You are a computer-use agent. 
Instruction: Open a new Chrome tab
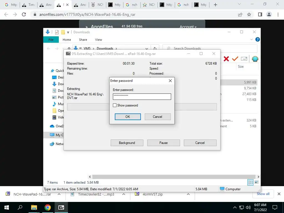pos(215,5)
